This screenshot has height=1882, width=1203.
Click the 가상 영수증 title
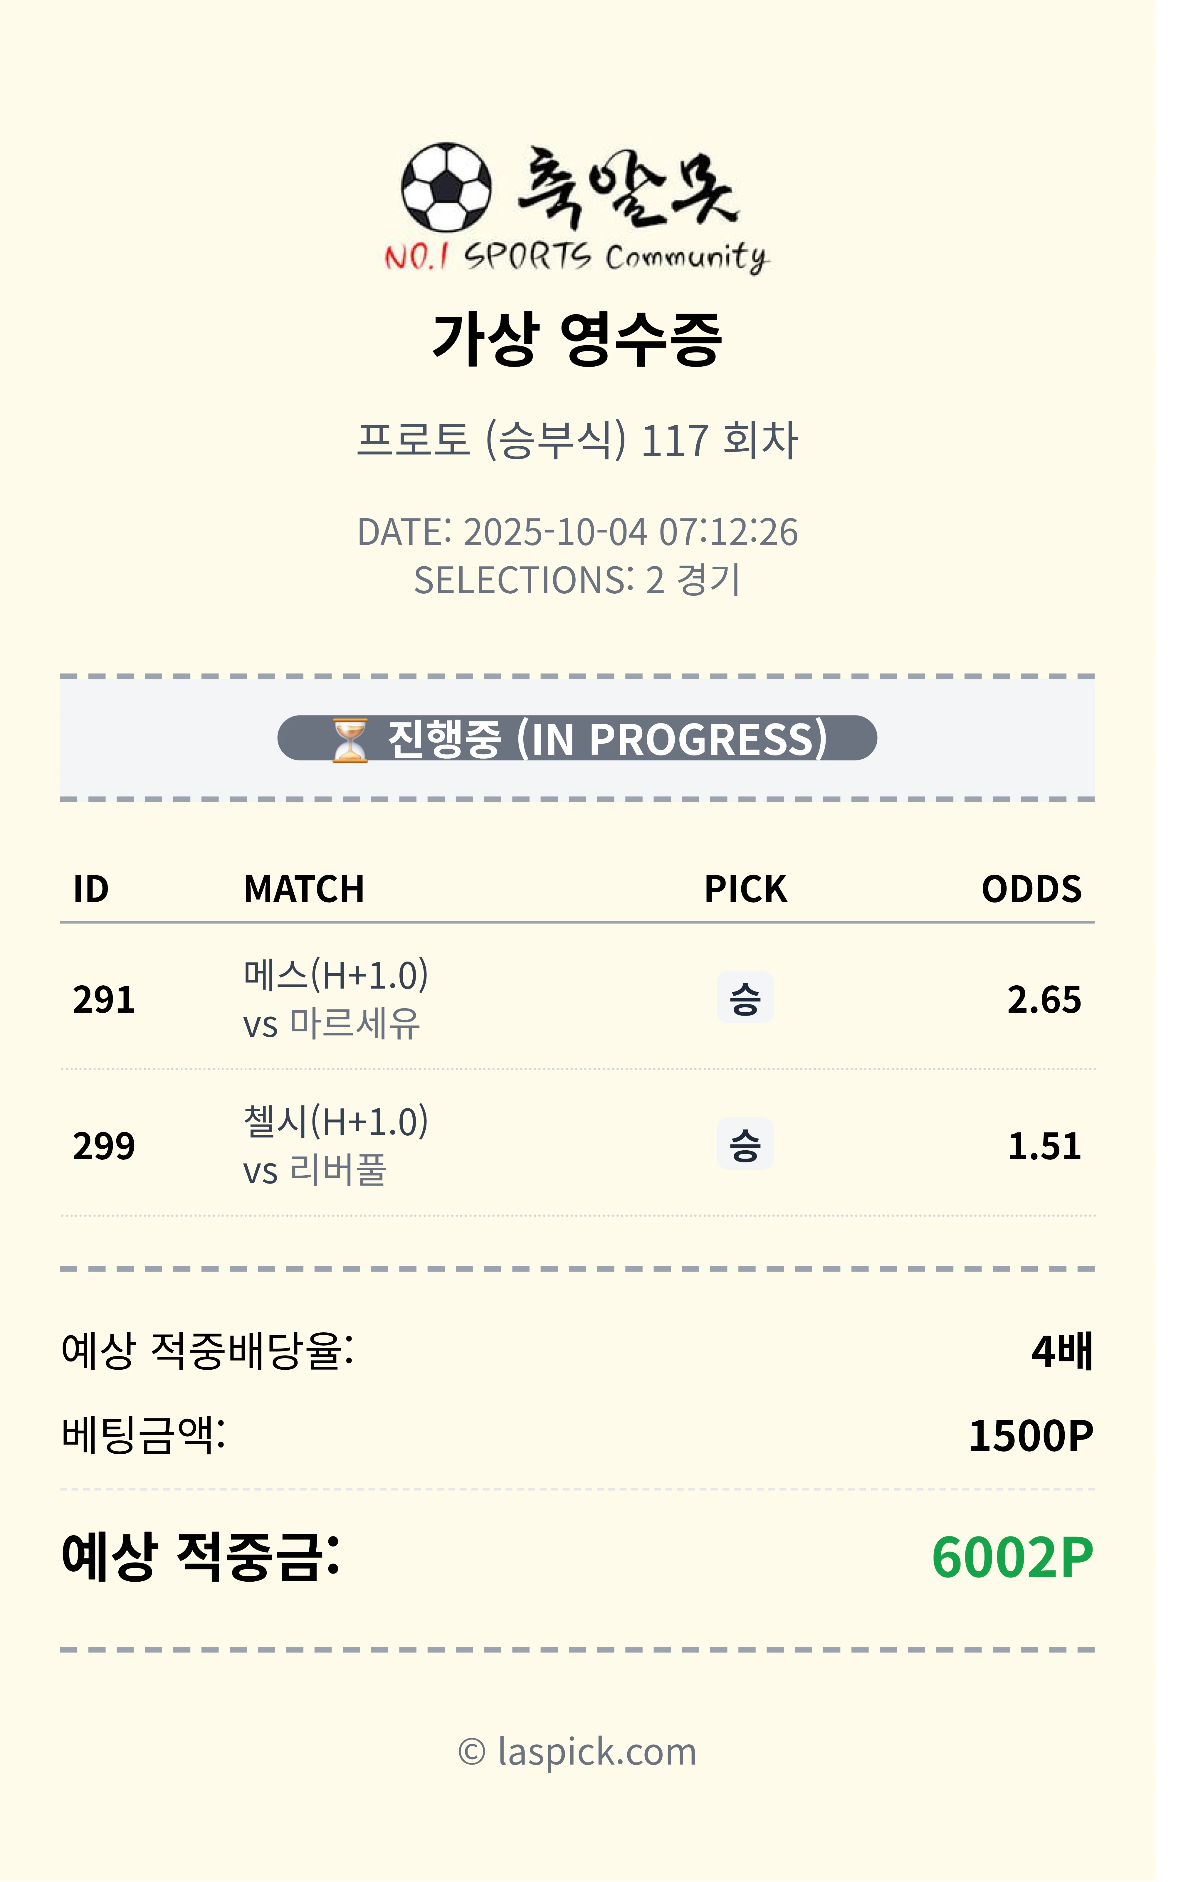coord(577,339)
